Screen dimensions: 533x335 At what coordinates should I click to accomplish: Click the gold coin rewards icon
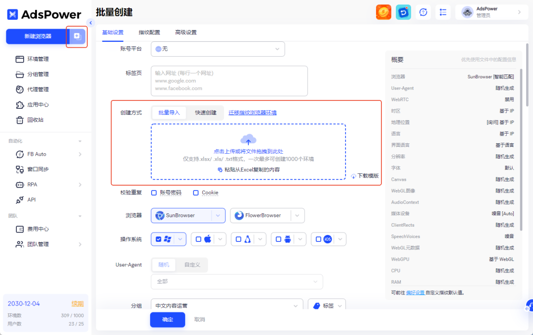coord(383,12)
